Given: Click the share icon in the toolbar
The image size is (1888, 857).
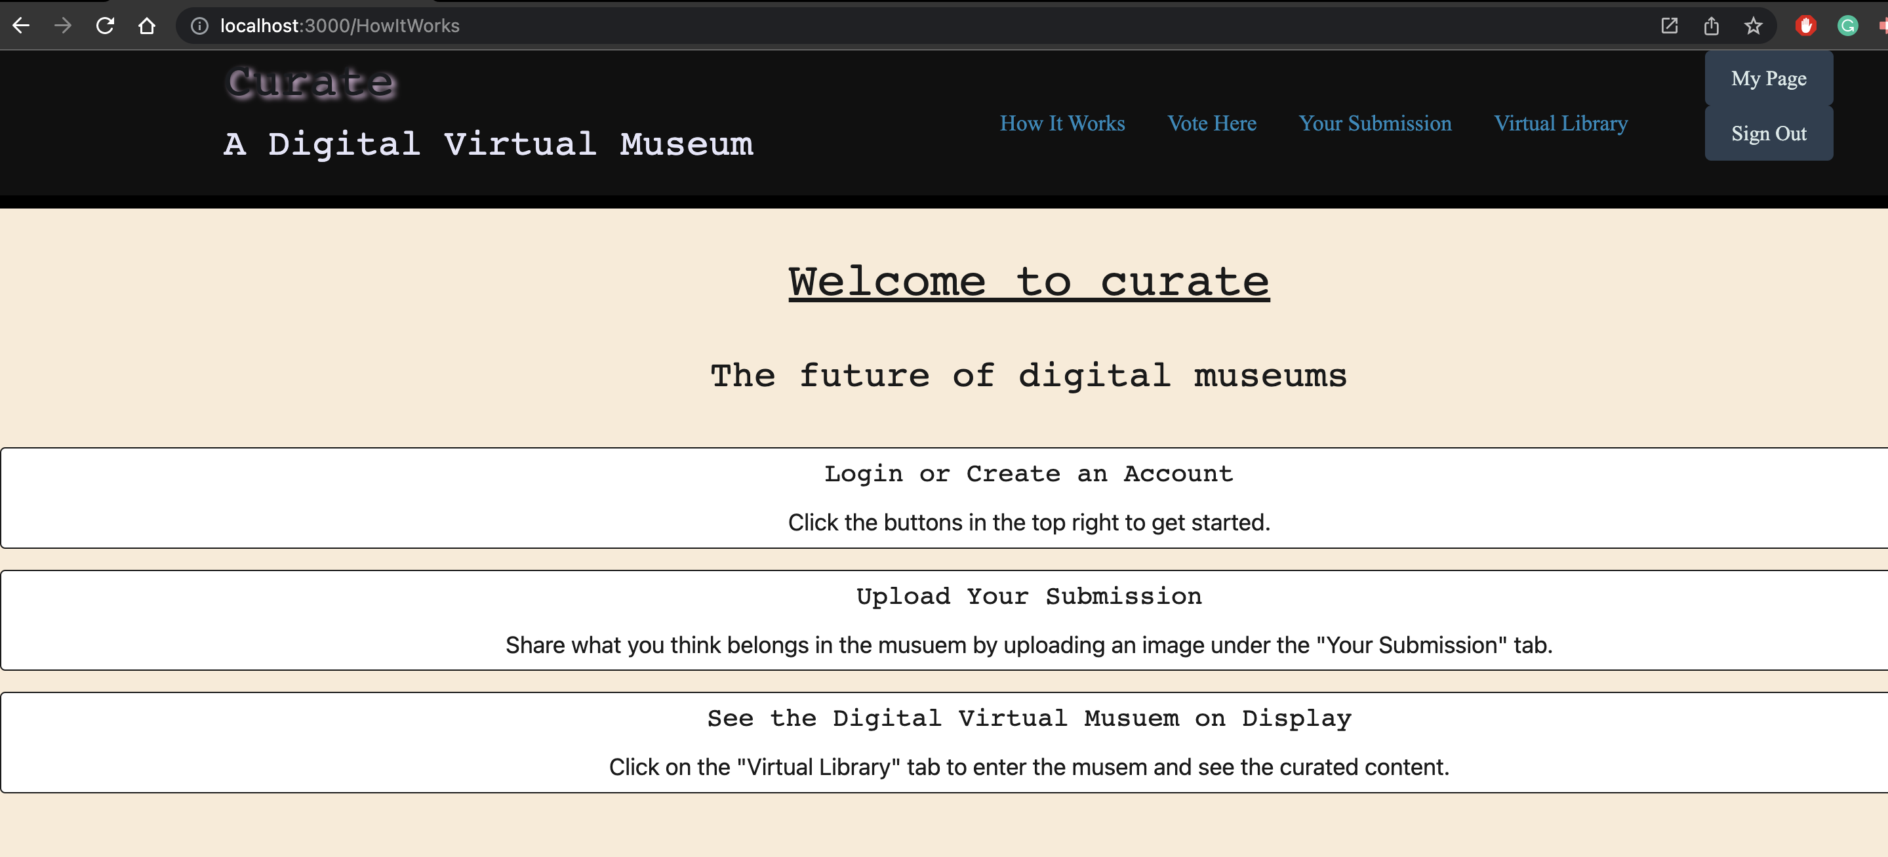Looking at the screenshot, I should click(1712, 25).
